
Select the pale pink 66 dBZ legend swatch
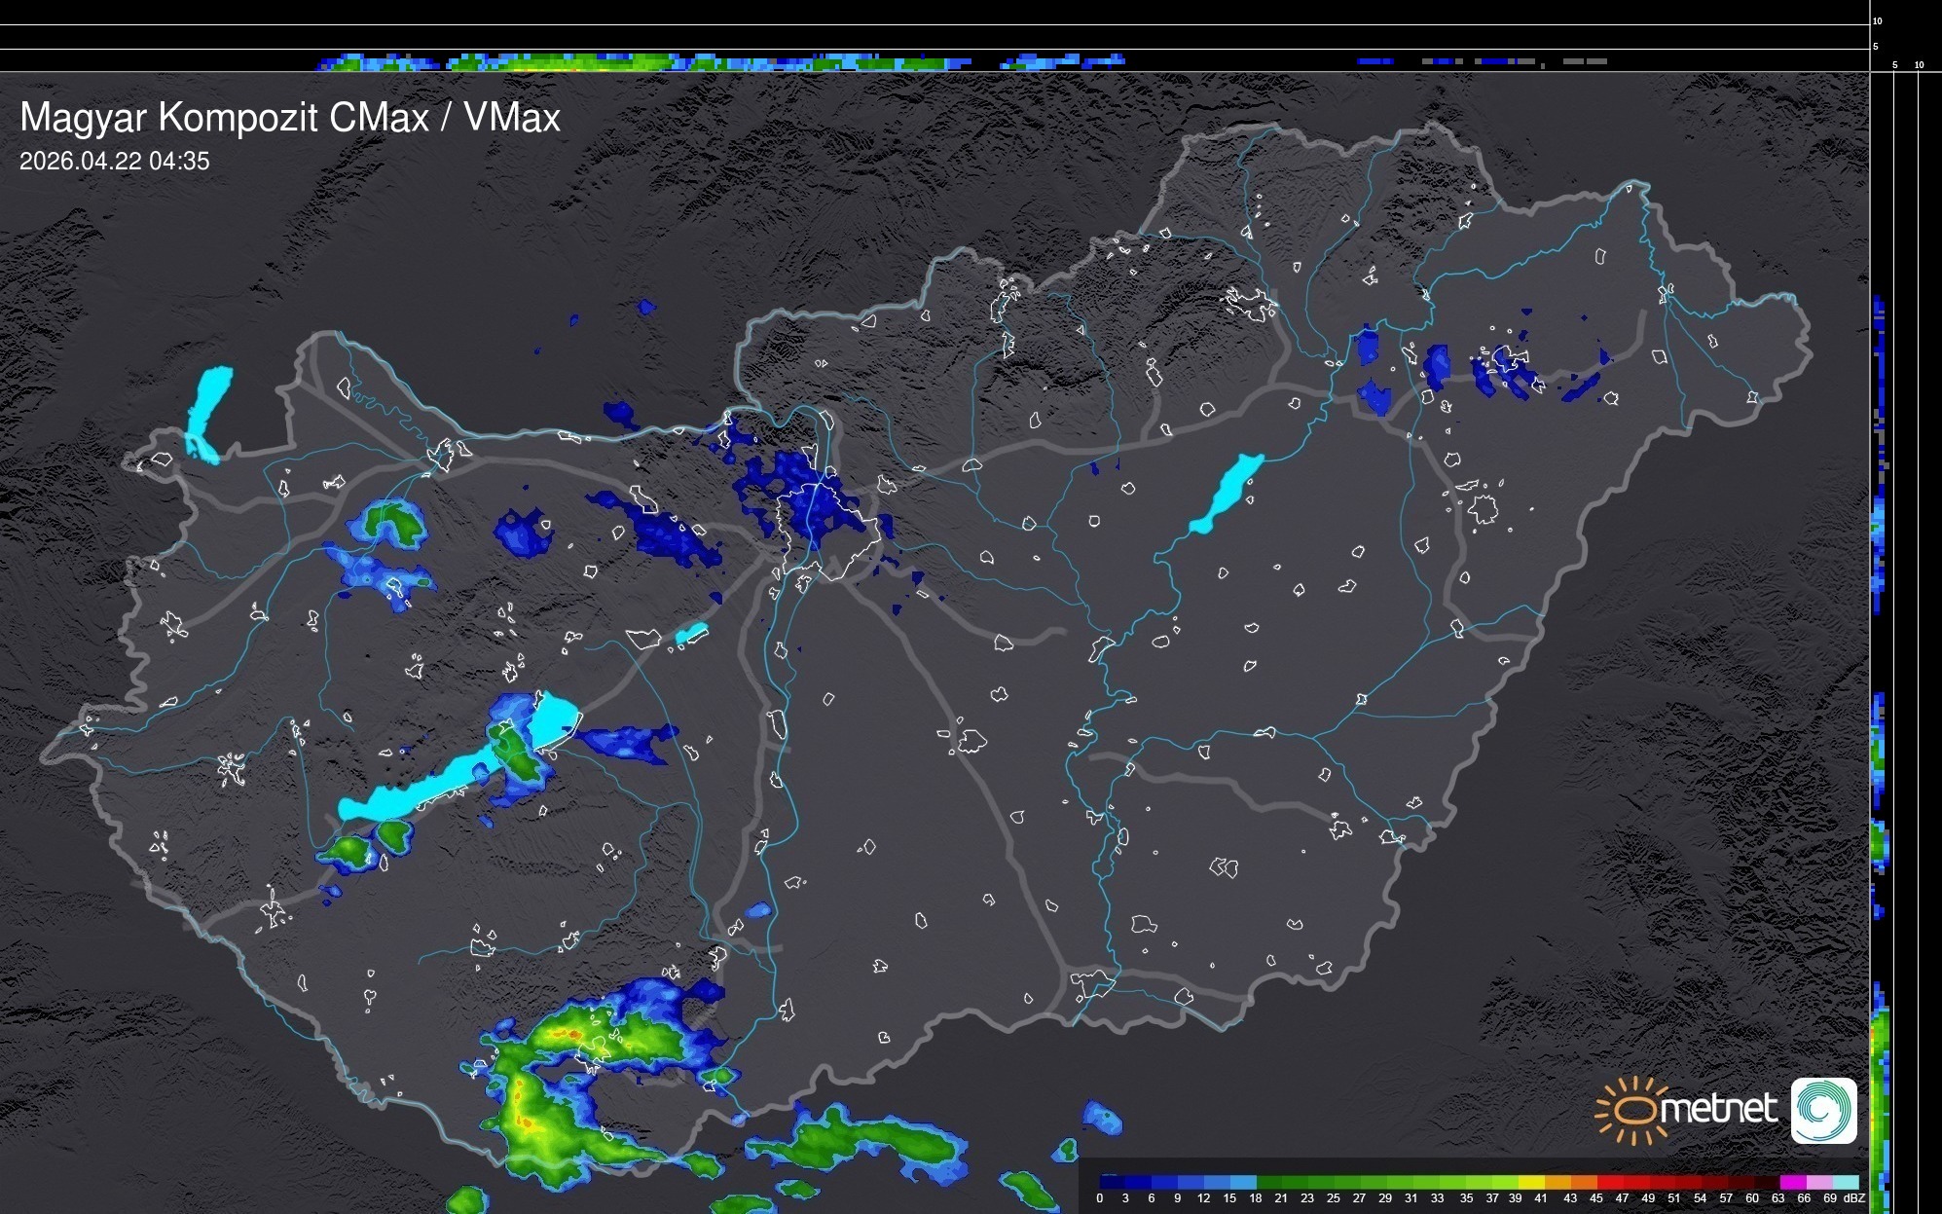pyautogui.click(x=1818, y=1182)
